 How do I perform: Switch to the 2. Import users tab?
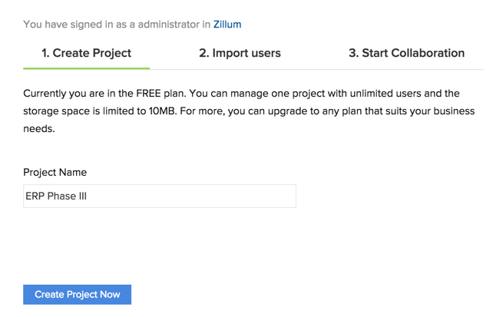pyautogui.click(x=240, y=53)
